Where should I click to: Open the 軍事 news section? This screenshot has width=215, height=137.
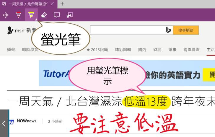tap(172, 50)
